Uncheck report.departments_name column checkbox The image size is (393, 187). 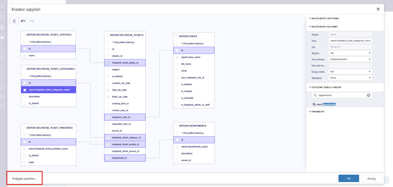point(177,147)
